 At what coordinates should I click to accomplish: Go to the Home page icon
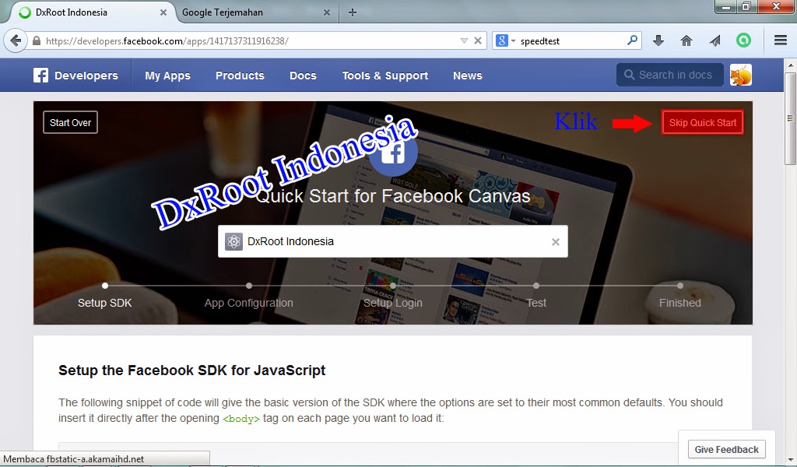point(686,40)
